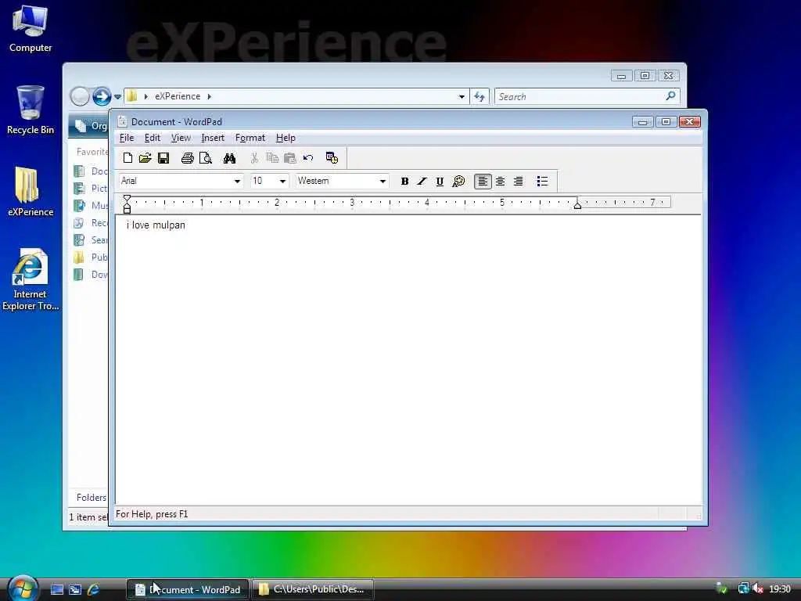Click the first-line indent marker on ruler

click(x=128, y=199)
